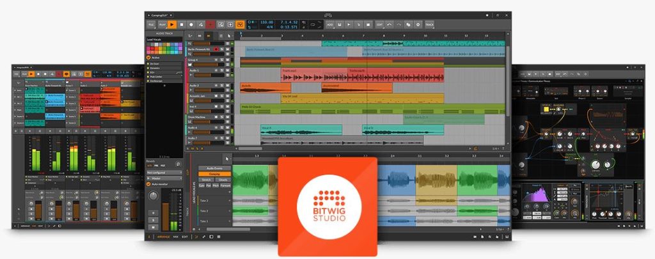Arm record on Berlin Firework Kit track

(x=216, y=49)
